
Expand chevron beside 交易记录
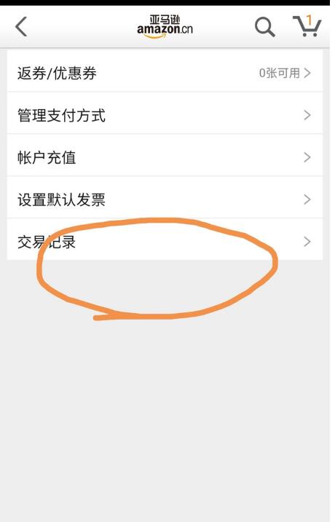click(307, 242)
